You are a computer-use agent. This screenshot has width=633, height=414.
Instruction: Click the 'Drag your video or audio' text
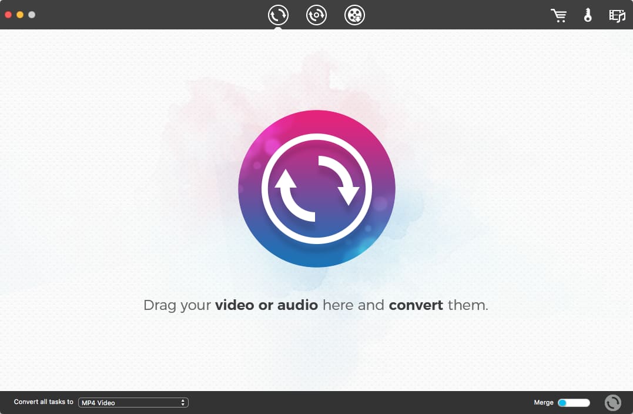click(230, 306)
